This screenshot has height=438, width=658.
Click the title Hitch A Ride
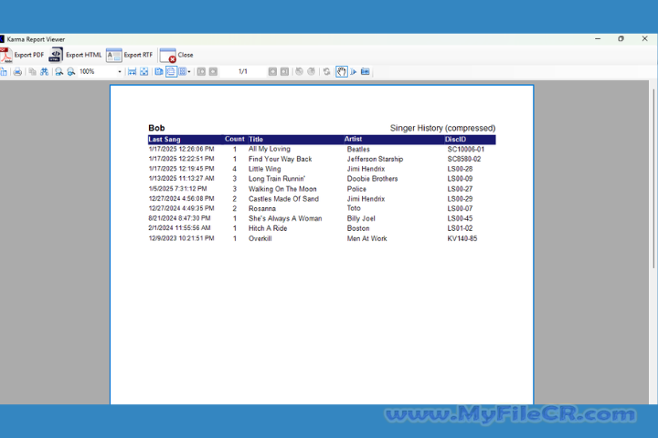[268, 228]
